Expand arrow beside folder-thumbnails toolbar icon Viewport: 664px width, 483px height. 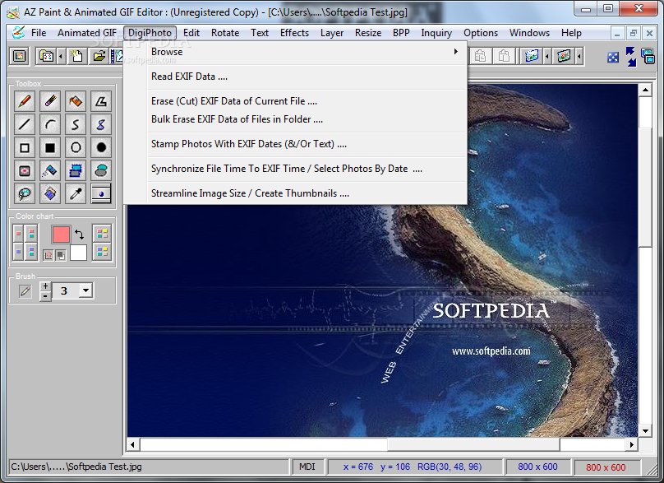(61, 56)
